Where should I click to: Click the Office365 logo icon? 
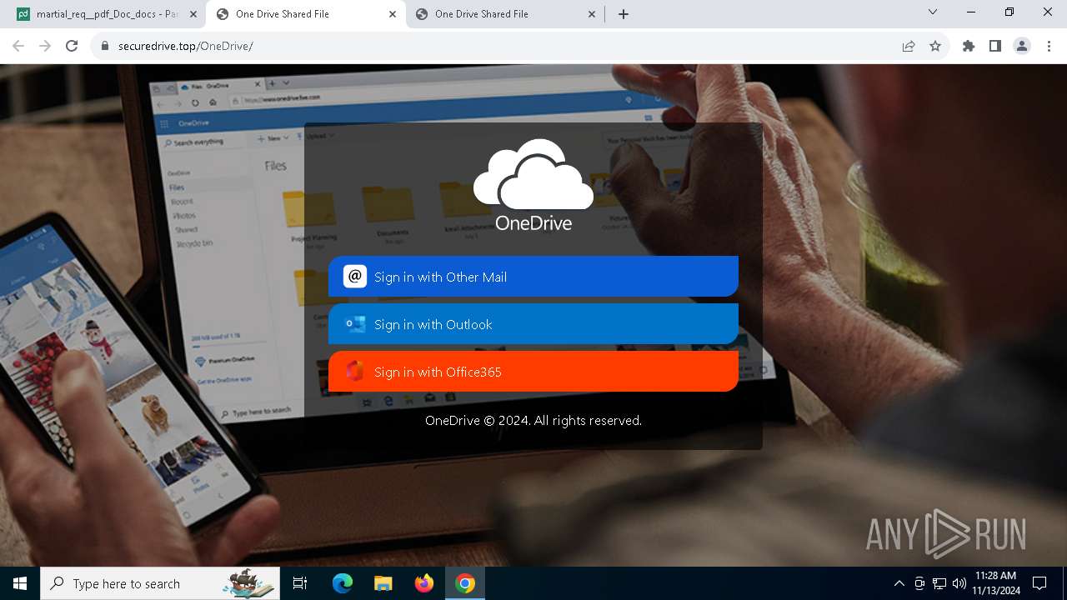355,372
